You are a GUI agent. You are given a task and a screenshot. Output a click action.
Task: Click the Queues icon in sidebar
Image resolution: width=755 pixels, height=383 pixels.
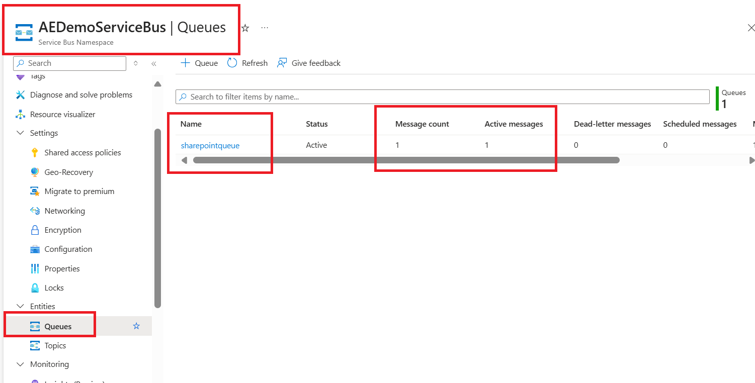(x=35, y=327)
